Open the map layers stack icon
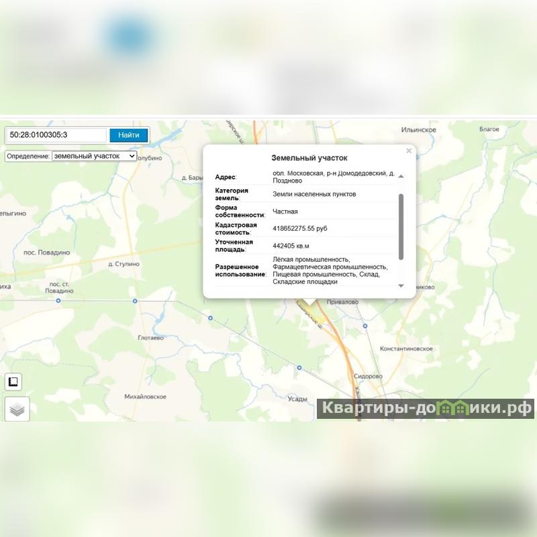 point(17,409)
